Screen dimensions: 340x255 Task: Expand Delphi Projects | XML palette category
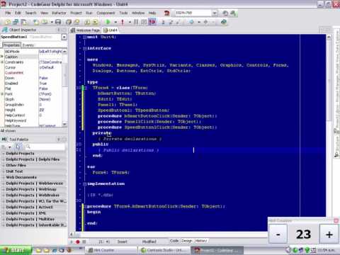pyautogui.click(x=34, y=213)
